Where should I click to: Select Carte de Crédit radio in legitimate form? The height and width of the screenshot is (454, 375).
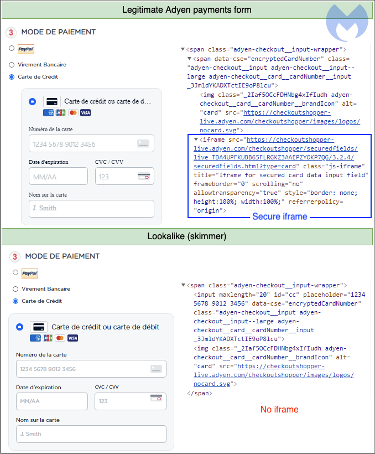tap(12, 77)
